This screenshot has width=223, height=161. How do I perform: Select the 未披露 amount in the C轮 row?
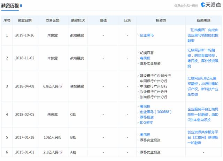coord(53,115)
